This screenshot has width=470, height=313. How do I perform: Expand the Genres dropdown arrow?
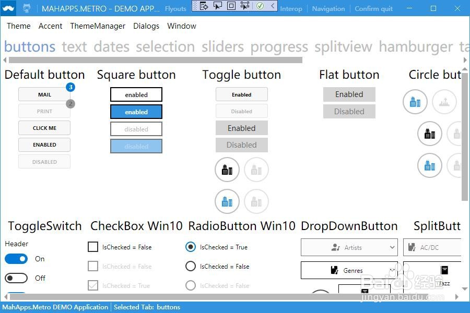pos(392,270)
